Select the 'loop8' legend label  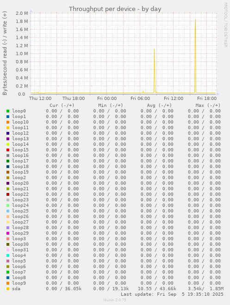(19, 277)
